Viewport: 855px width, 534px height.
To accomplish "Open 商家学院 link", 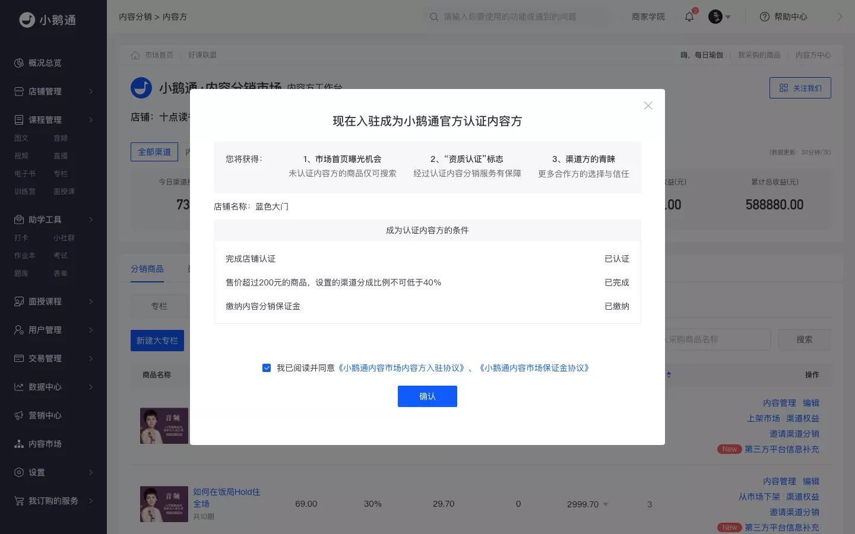I will 648,17.
